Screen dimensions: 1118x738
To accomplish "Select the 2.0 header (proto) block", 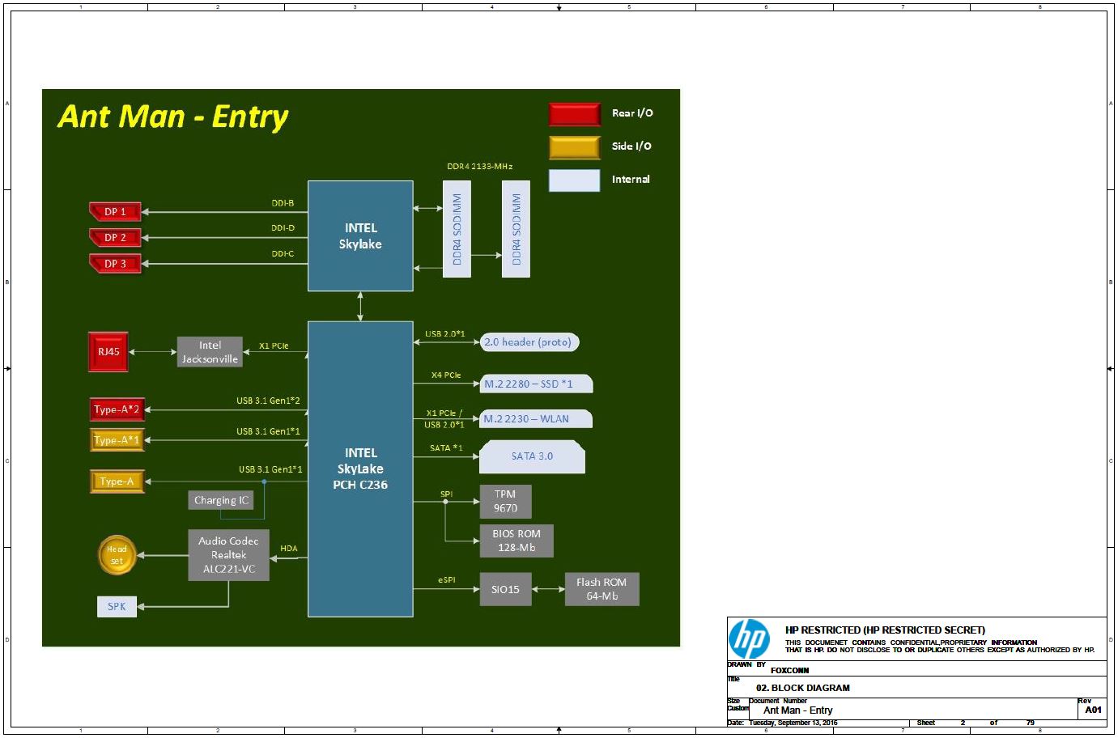I will pos(529,342).
